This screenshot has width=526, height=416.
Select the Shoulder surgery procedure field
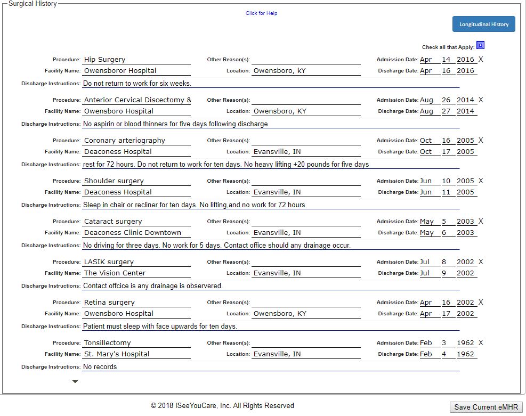(136, 181)
